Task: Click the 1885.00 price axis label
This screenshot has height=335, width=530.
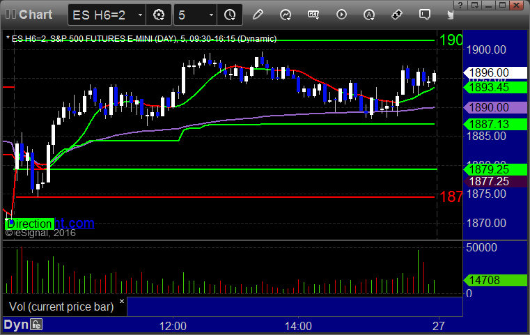Action: (x=486, y=137)
